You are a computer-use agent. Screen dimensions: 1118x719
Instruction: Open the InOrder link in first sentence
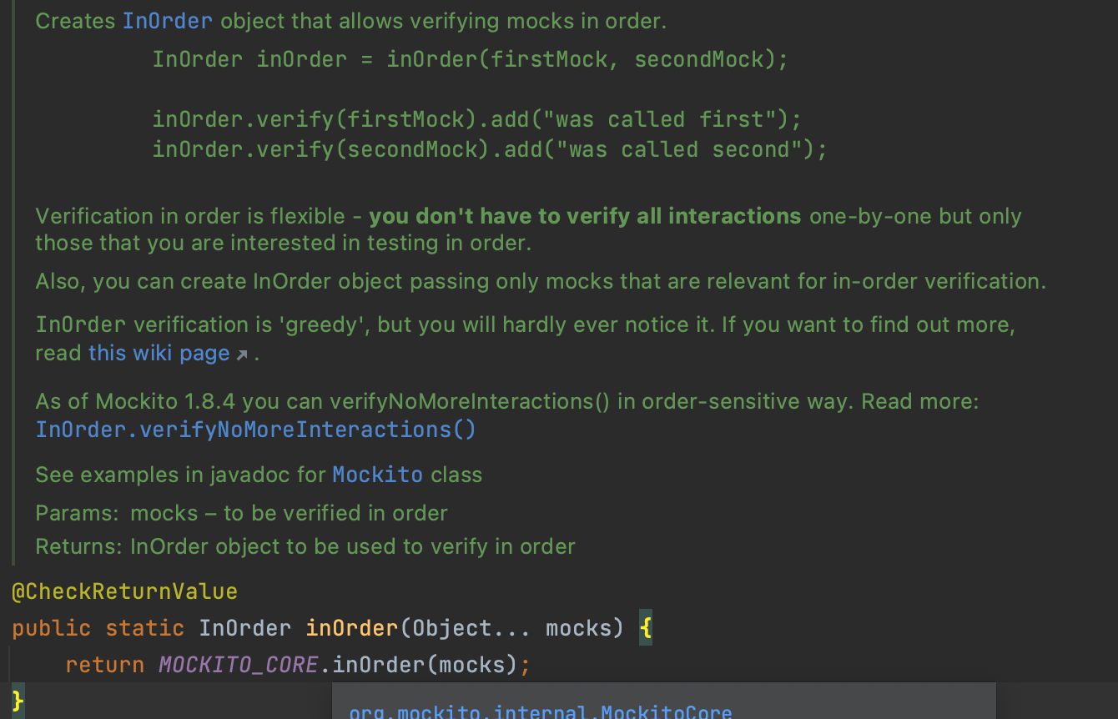(167, 21)
